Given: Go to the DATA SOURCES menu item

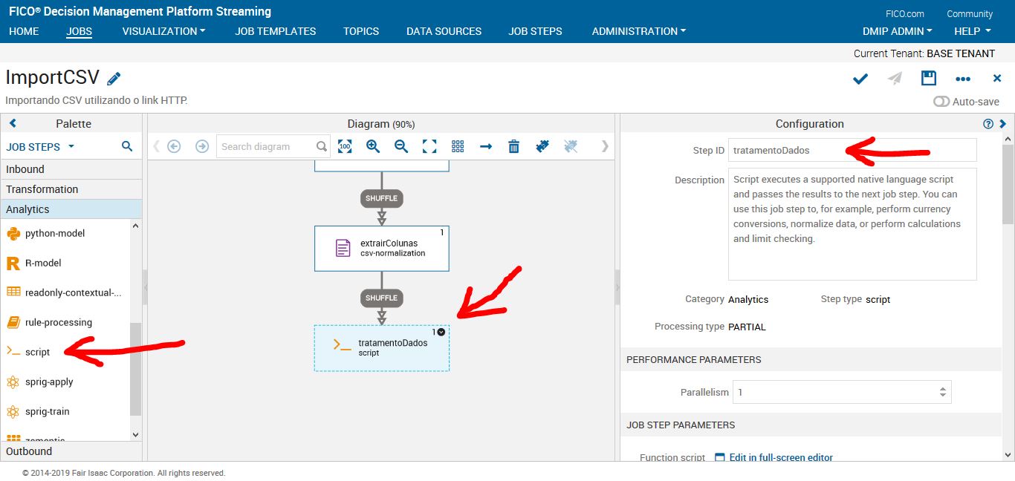Looking at the screenshot, I should pyautogui.click(x=444, y=31).
